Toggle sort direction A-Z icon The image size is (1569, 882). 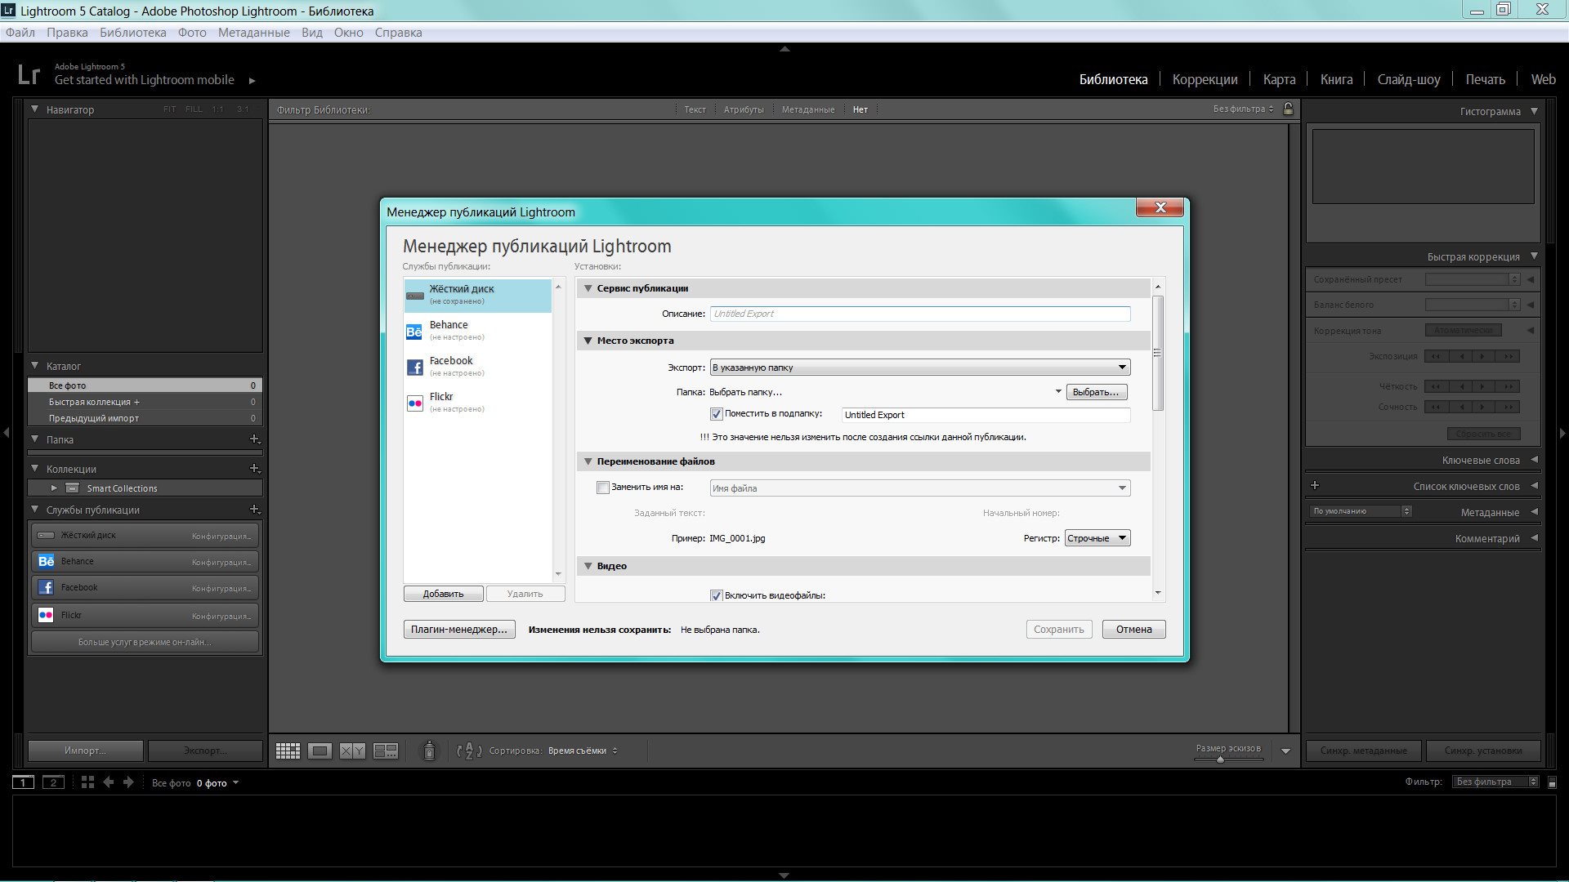(468, 751)
